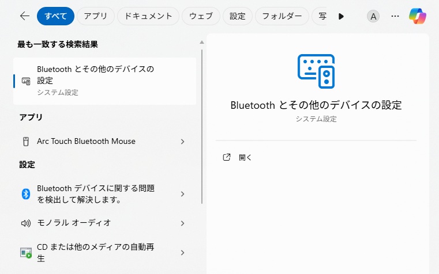Switch to the ドキュメント filter tab
The image size is (439, 274).
click(148, 16)
